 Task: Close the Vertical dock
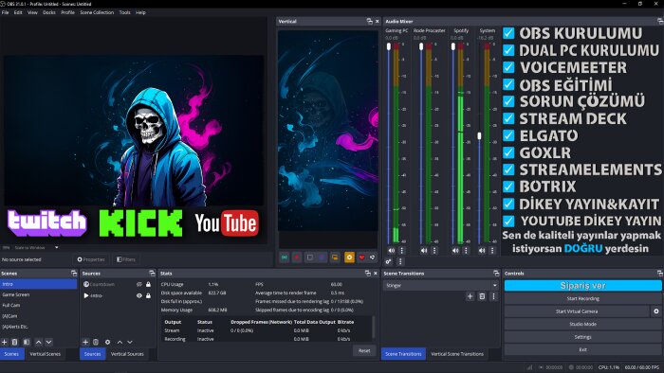click(x=378, y=21)
